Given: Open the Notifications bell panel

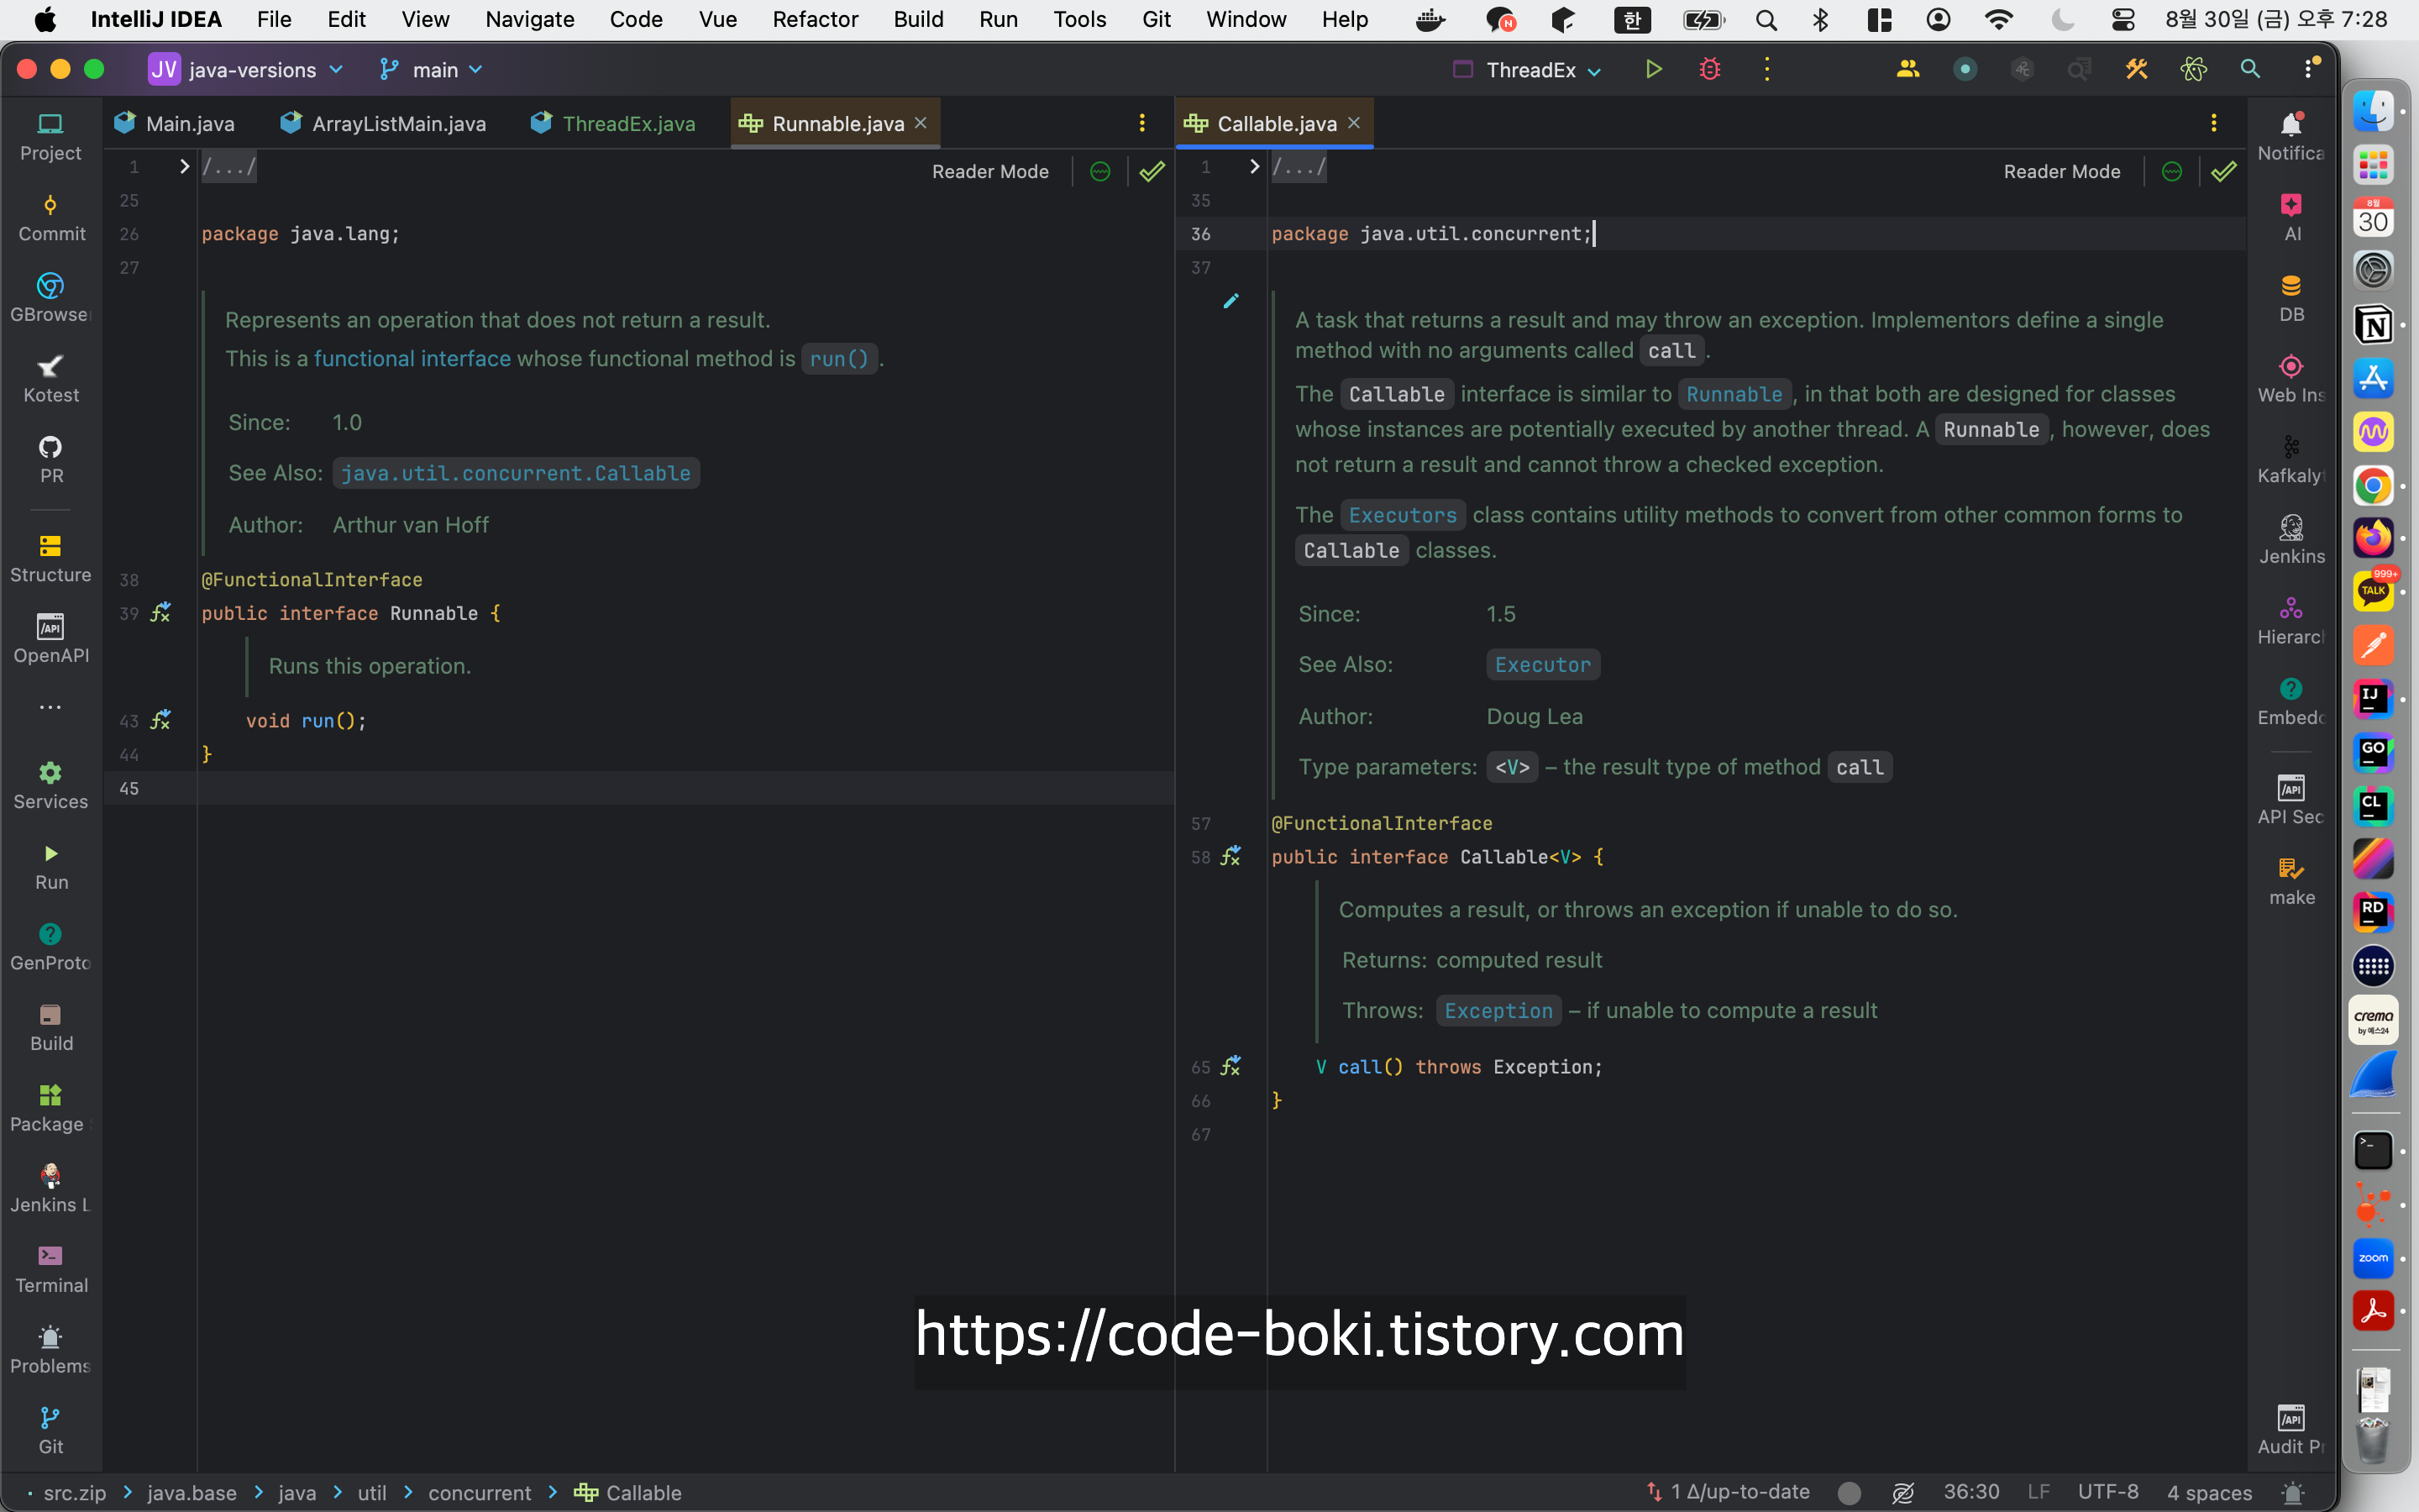Looking at the screenshot, I should coord(2291,135).
